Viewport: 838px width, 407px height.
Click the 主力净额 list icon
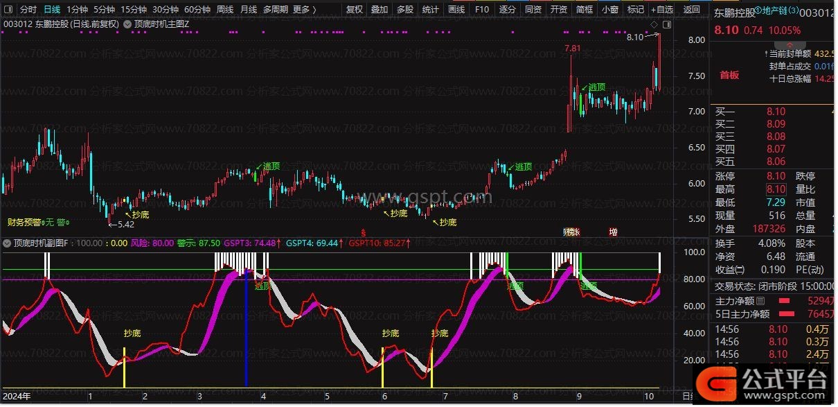click(x=760, y=302)
